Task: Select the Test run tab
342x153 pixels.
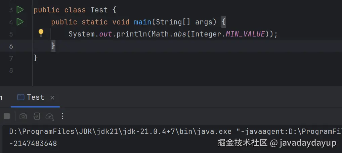Action: tap(35, 97)
